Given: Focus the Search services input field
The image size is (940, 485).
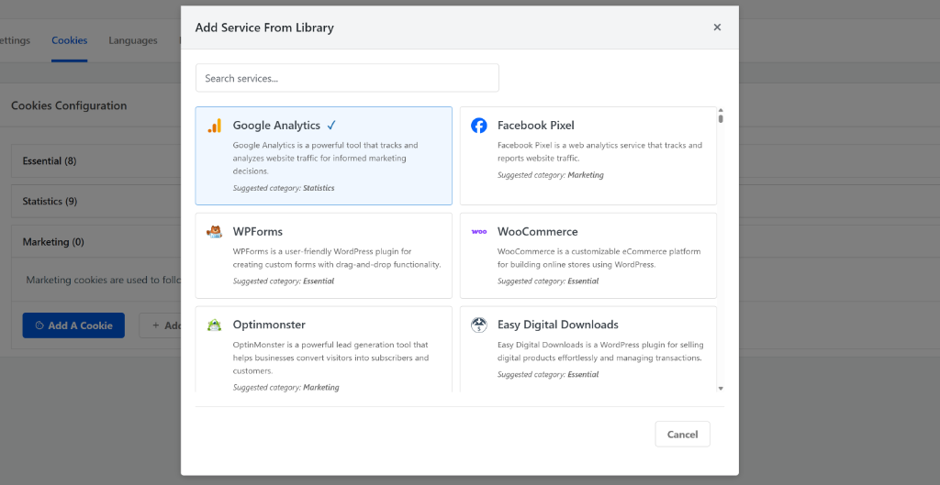Looking at the screenshot, I should (x=347, y=78).
